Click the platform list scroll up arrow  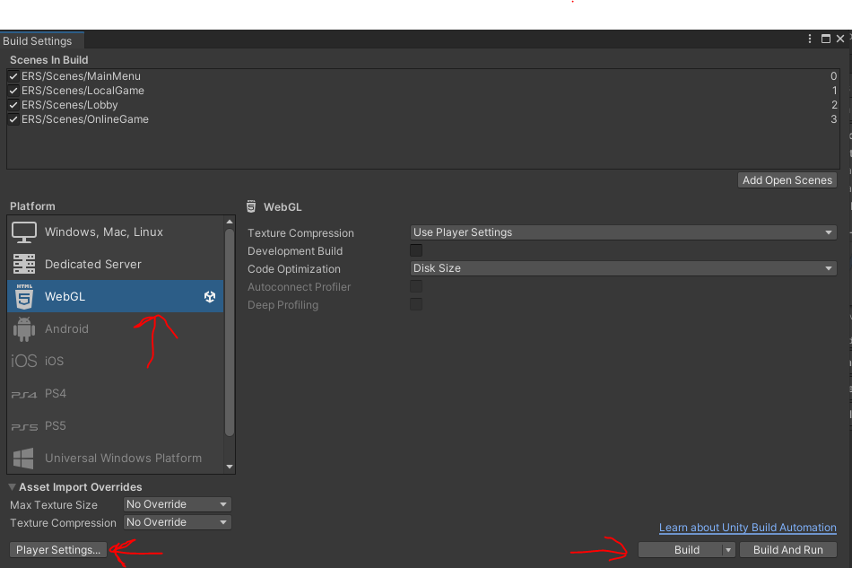tap(230, 222)
